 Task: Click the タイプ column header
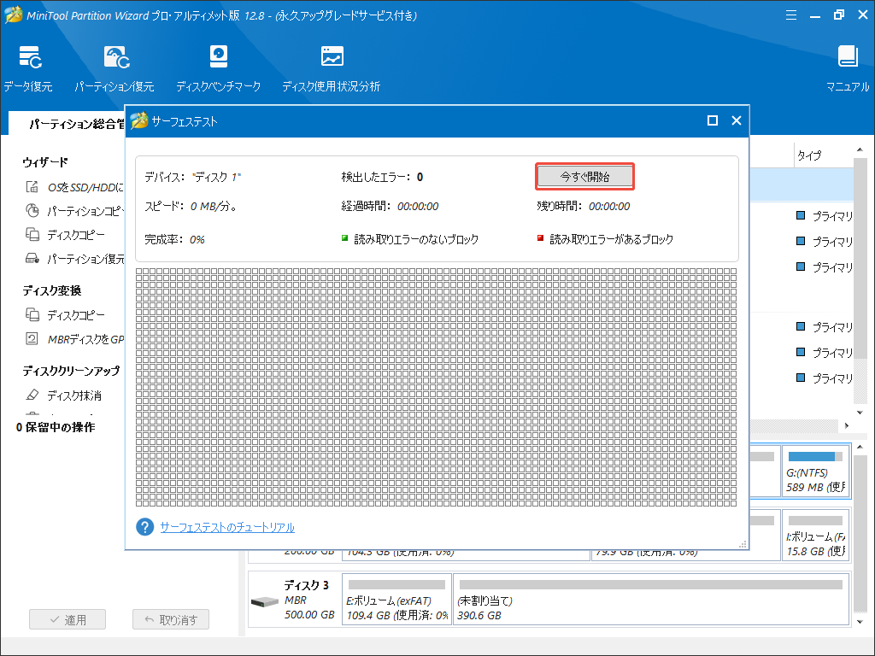tap(808, 155)
